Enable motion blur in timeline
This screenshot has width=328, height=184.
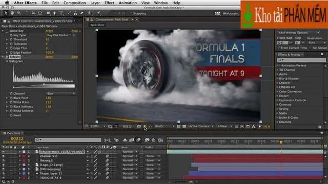[138, 140]
